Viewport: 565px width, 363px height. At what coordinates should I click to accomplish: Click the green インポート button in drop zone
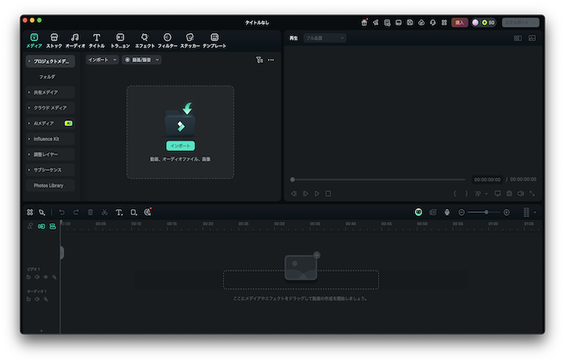[x=181, y=146]
